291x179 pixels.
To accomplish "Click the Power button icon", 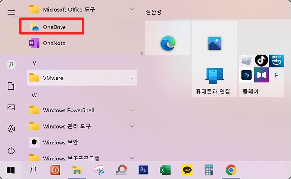I will (11, 150).
